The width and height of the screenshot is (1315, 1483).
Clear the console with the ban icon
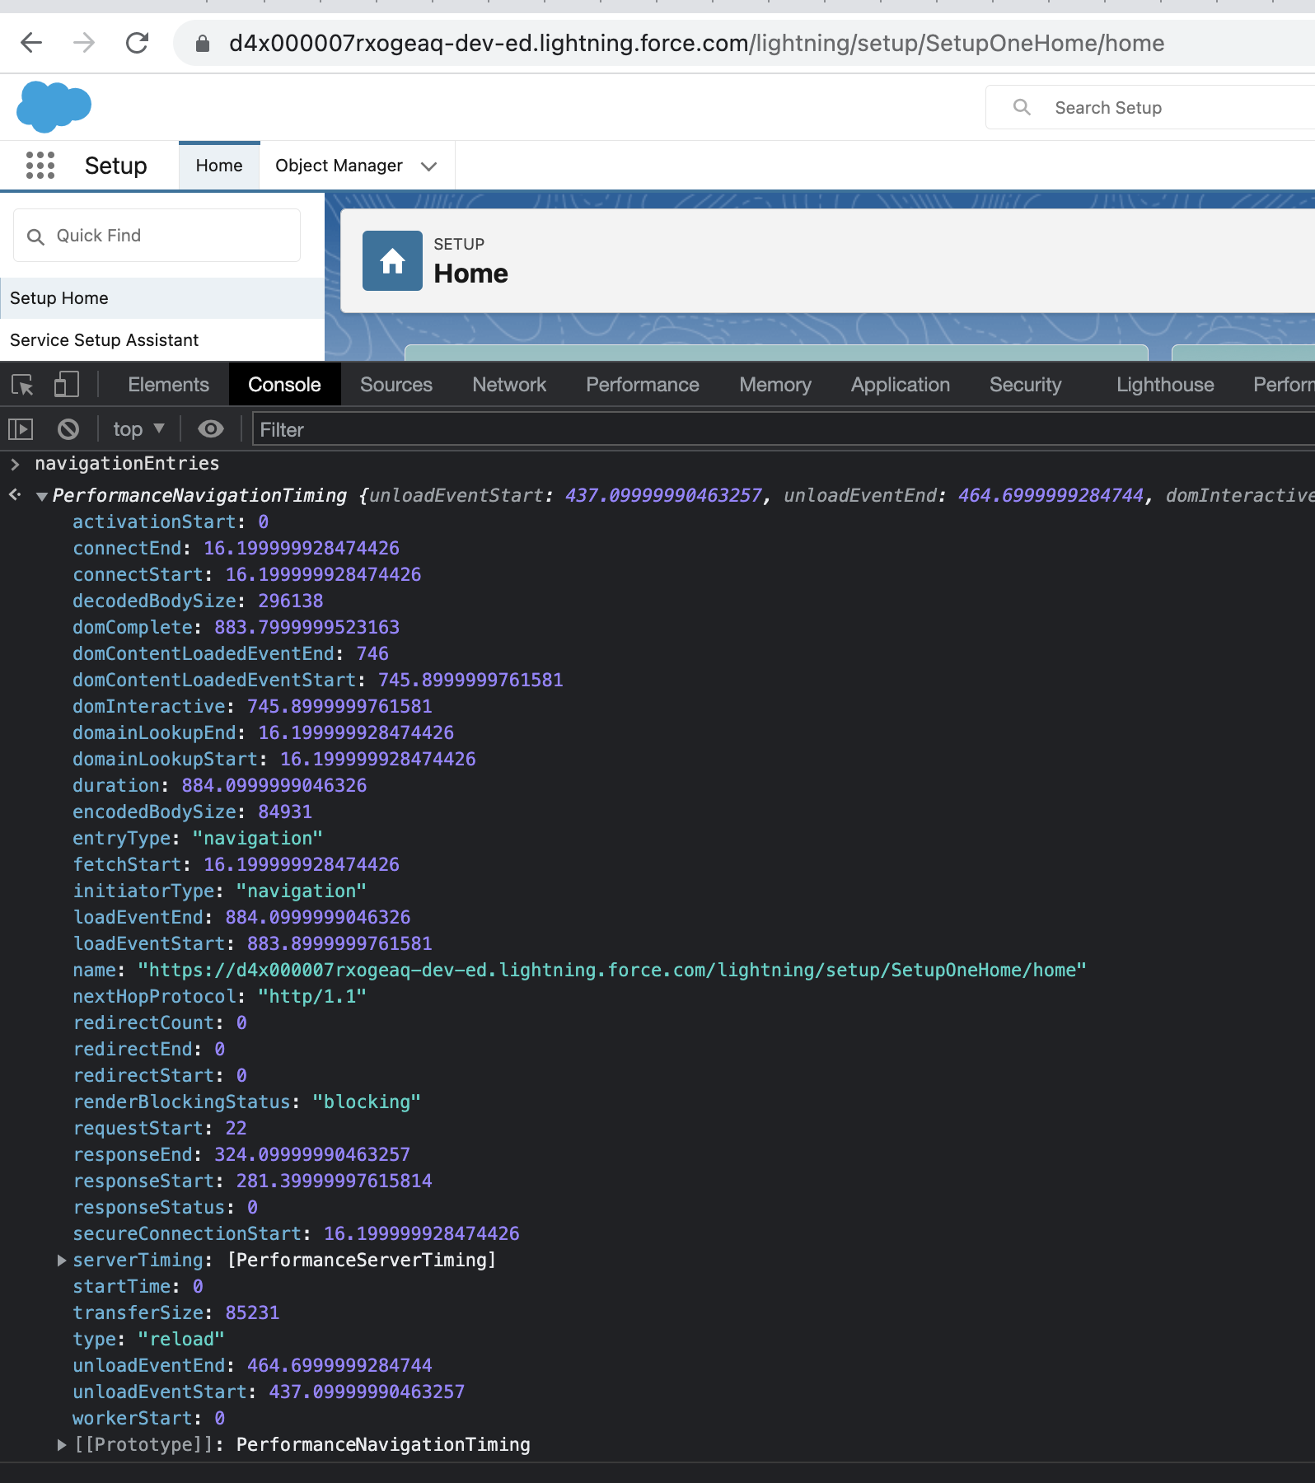pyautogui.click(x=68, y=429)
